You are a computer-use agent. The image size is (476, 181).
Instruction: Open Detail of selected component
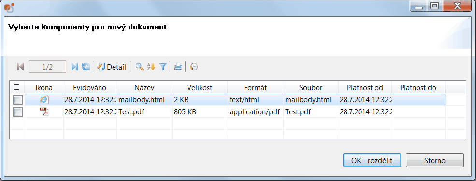pos(112,67)
